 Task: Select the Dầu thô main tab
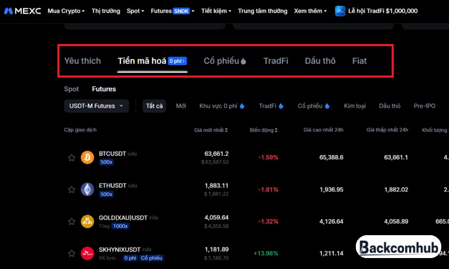320,61
